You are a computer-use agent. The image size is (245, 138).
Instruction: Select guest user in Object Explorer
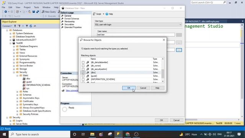click(29, 82)
